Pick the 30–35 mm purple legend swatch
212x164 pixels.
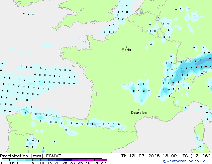(x=75, y=160)
